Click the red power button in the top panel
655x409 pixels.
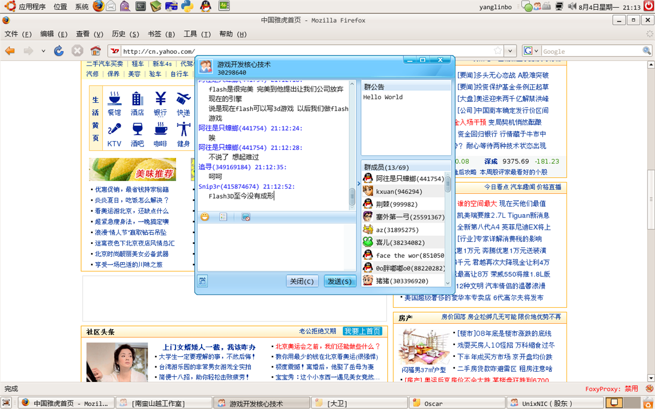[648, 7]
